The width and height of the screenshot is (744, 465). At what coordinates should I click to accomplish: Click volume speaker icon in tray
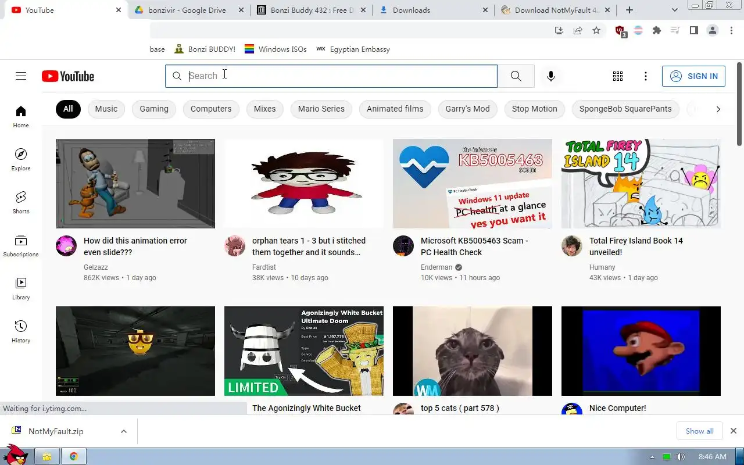pyautogui.click(x=681, y=457)
